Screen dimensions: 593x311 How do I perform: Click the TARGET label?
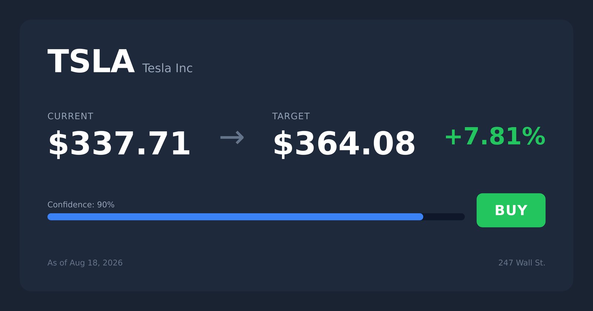(x=291, y=116)
